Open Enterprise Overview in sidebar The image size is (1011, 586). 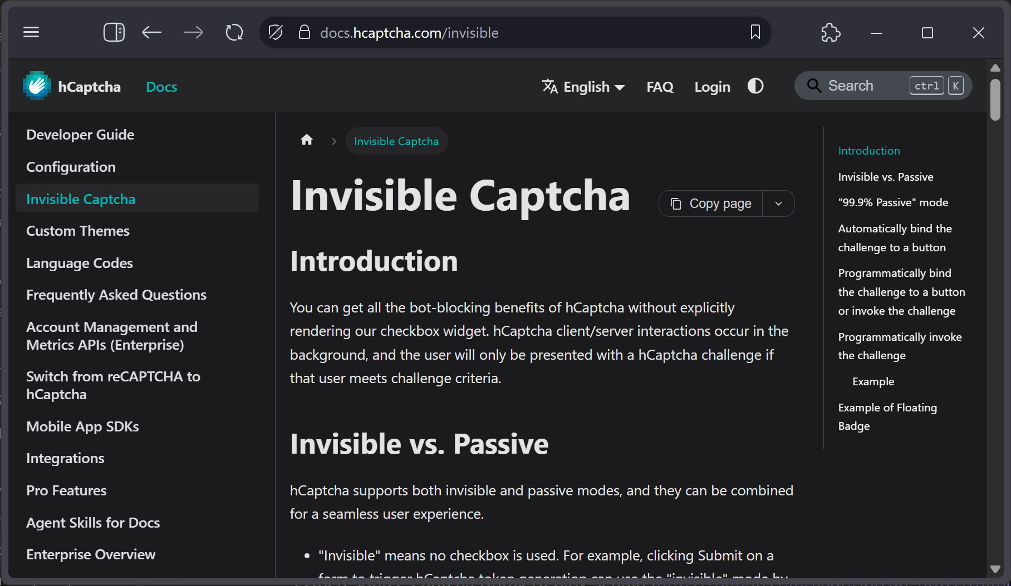[x=137, y=554]
